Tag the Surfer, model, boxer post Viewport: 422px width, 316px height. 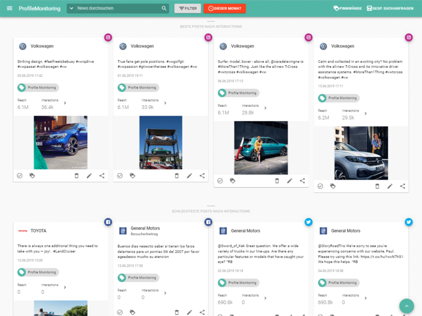click(x=233, y=181)
